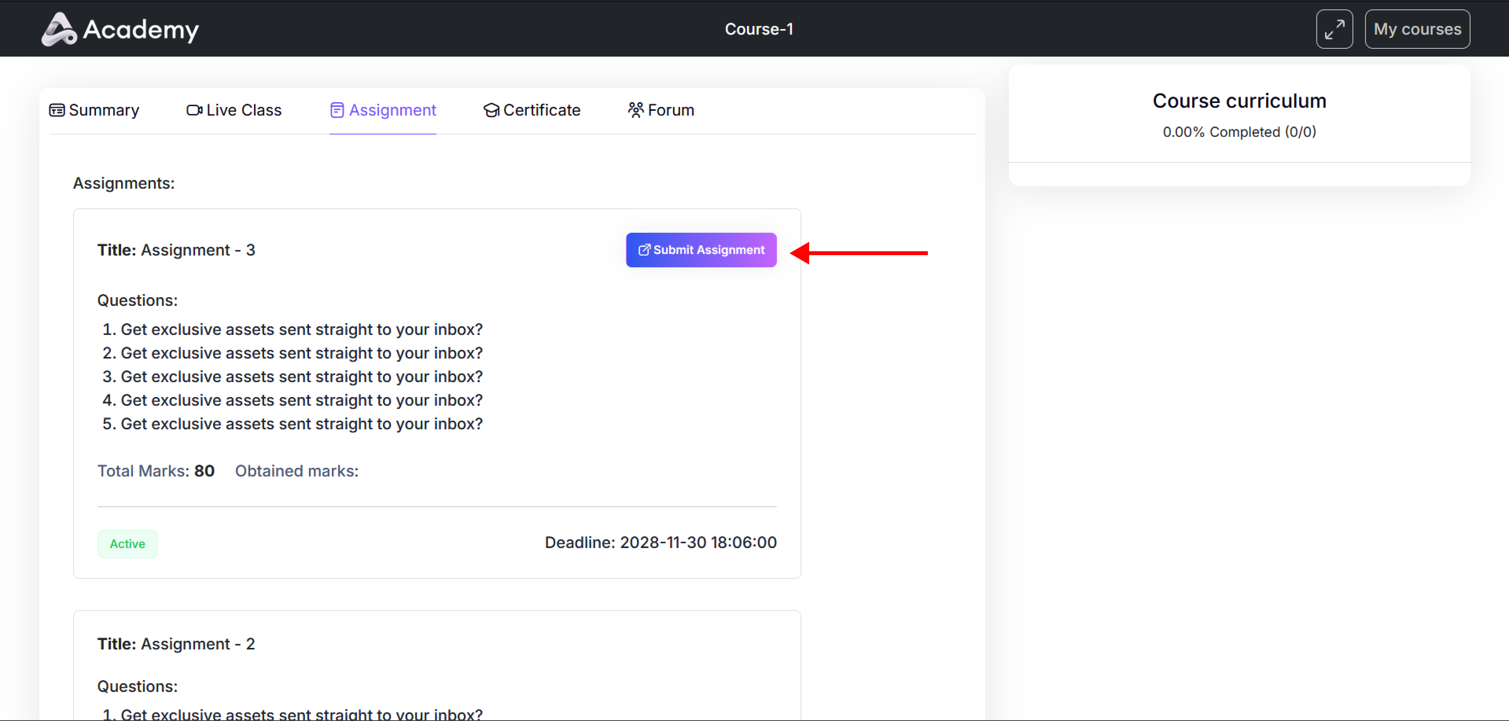Click the Academy logo icon
Viewport: 1509px width, 721px height.
point(59,29)
